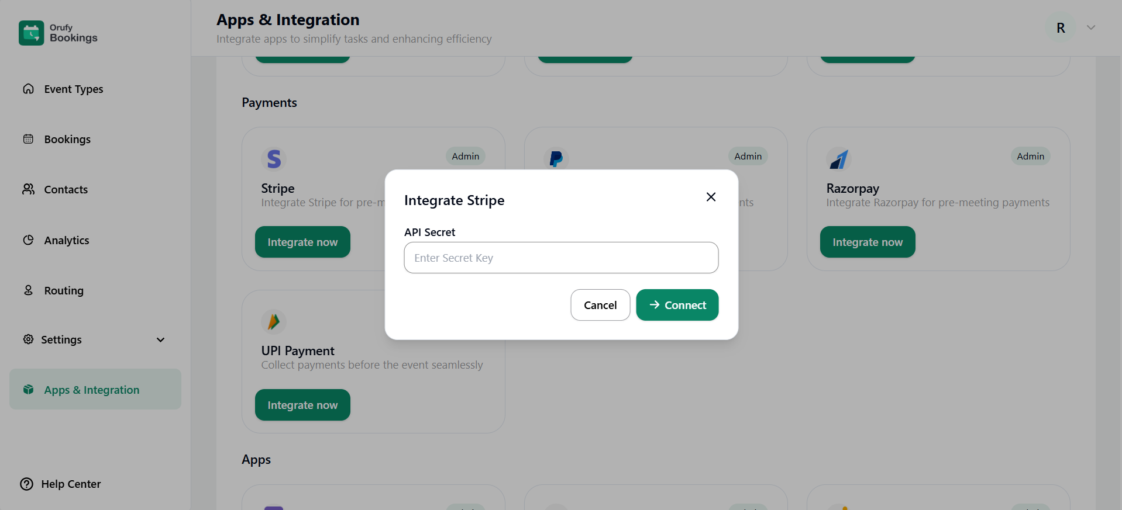Select the Analytics clock icon
Viewport: 1122px width, 510px height.
coord(28,240)
